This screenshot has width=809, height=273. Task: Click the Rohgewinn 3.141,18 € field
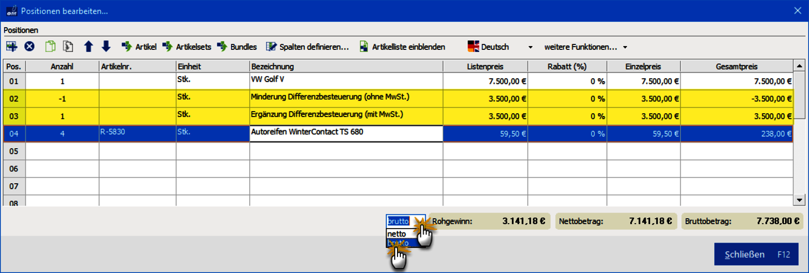[489, 221]
